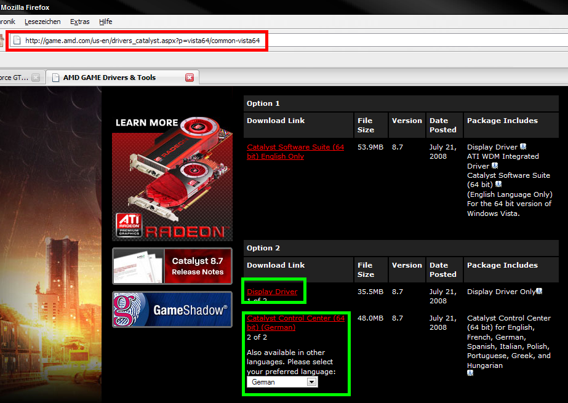Click the GameShadow banner
This screenshot has height=403, width=568.
172,309
